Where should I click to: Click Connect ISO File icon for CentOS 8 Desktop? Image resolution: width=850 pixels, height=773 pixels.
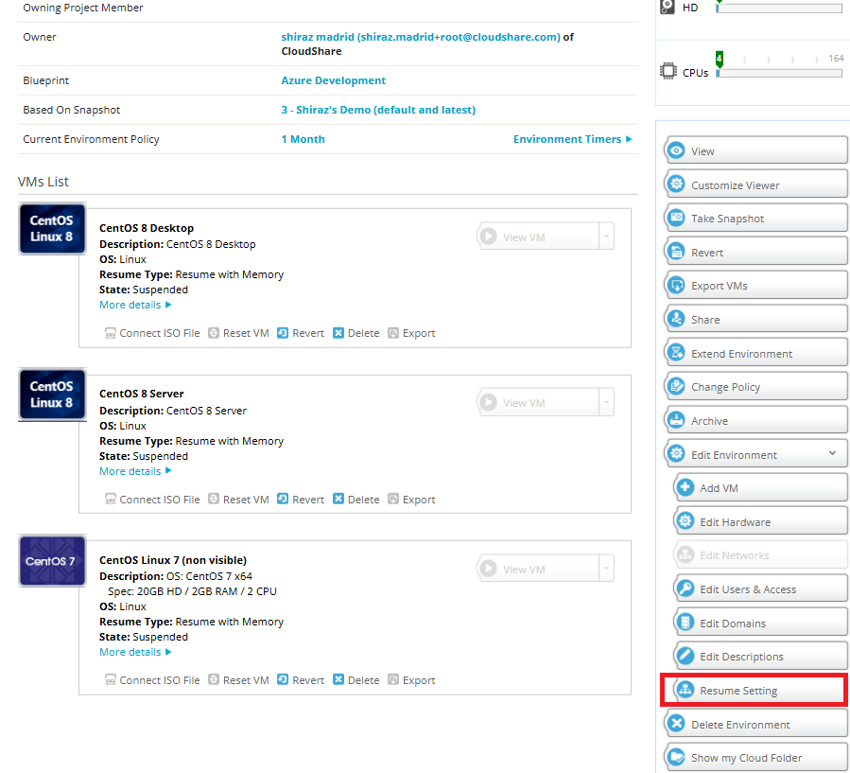[x=110, y=333]
